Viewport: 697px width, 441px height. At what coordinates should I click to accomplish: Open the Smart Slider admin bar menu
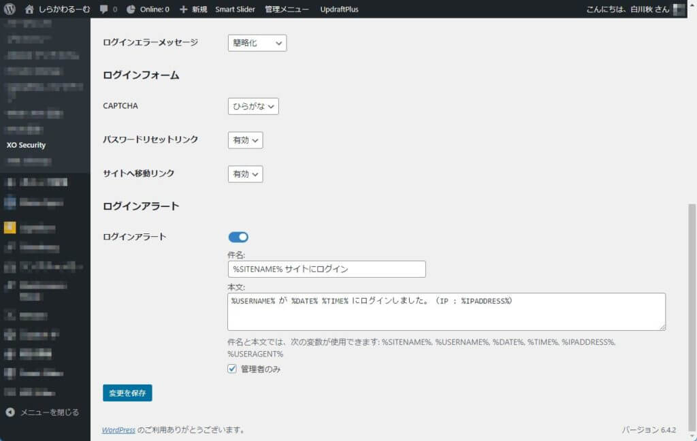click(x=235, y=10)
